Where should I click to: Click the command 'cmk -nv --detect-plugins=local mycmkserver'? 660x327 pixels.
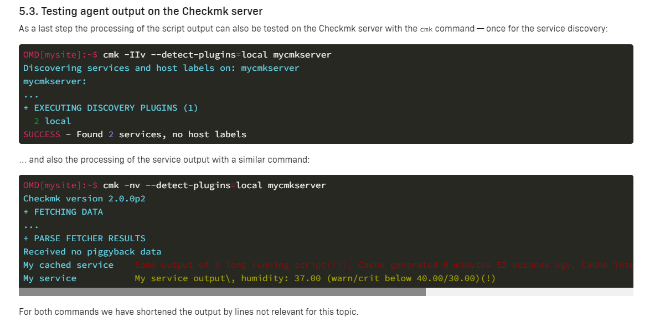214,185
